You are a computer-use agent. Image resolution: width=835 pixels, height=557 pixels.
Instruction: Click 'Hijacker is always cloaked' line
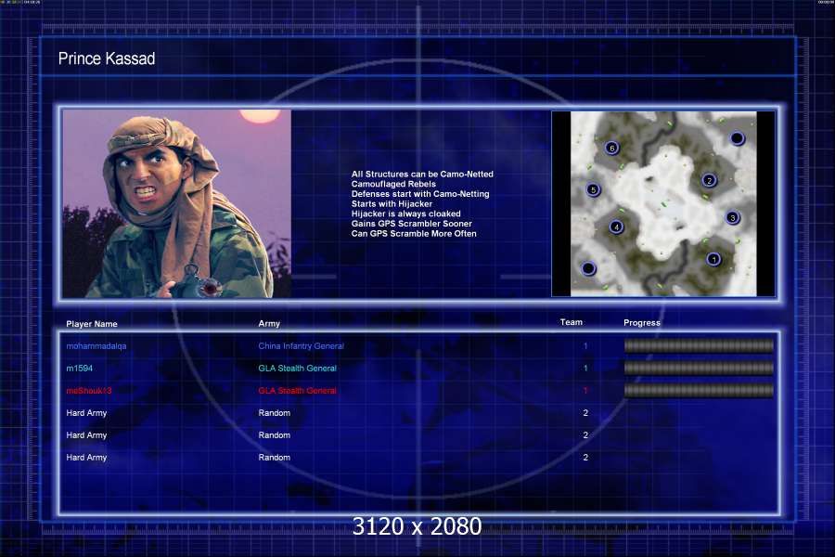pyautogui.click(x=405, y=214)
